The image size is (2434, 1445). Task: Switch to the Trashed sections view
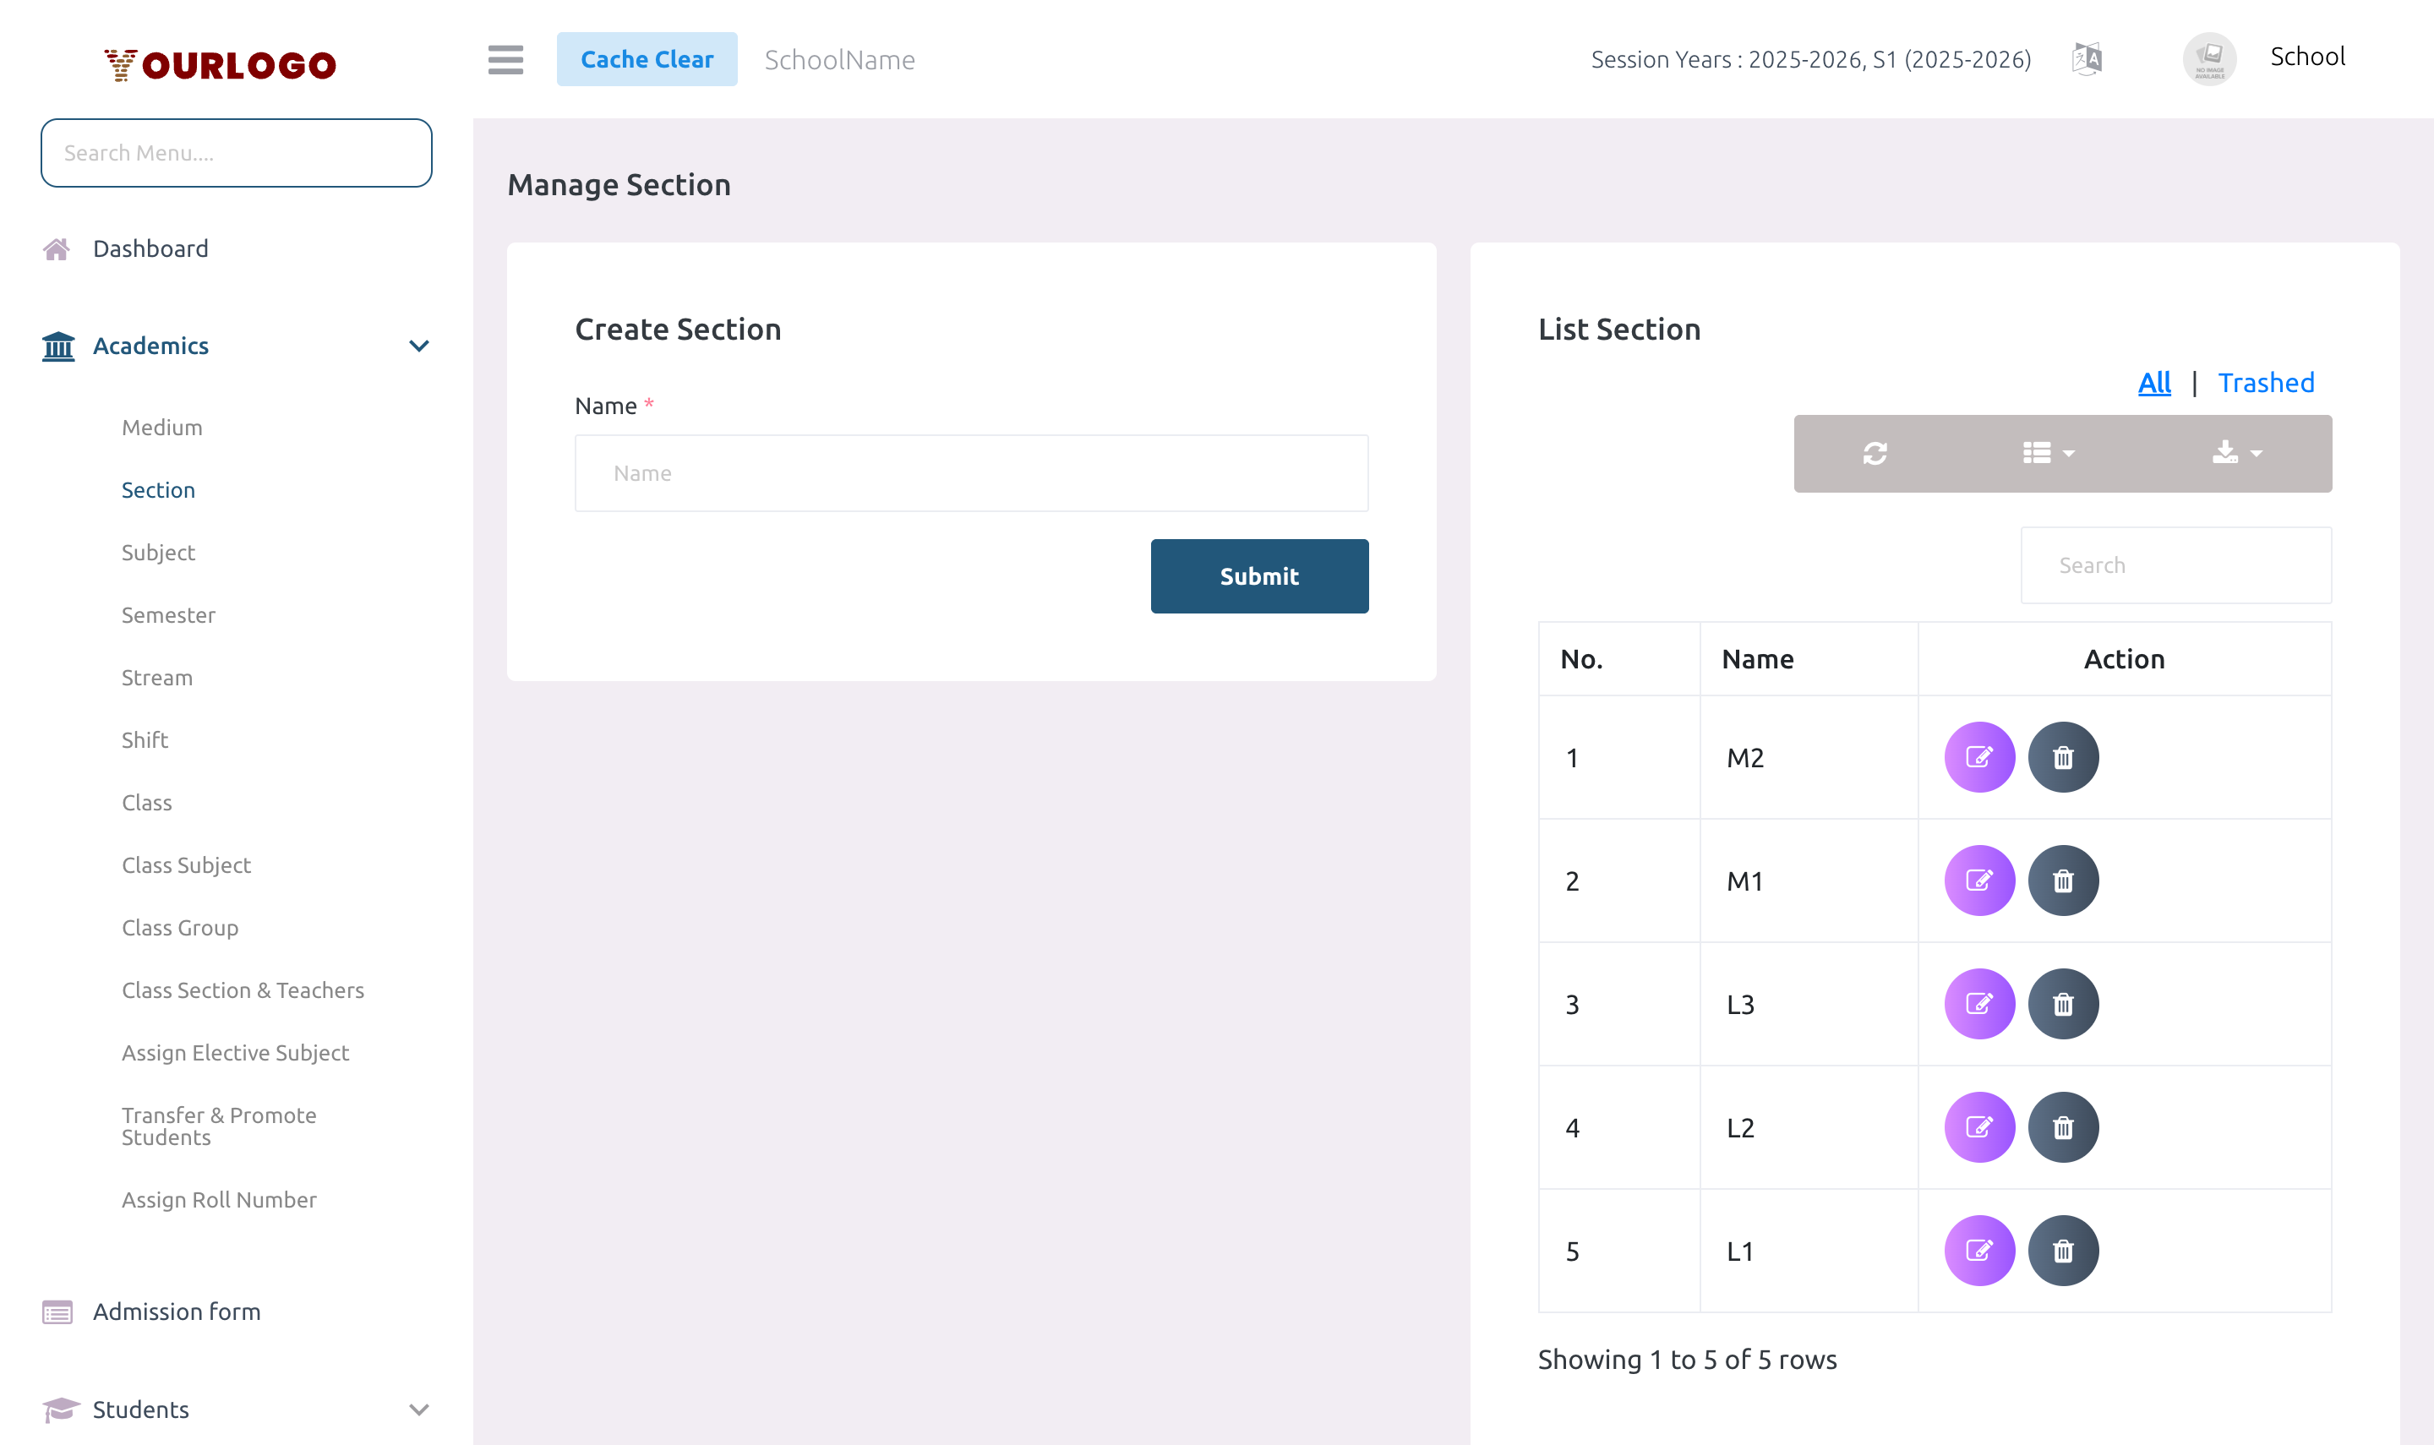pos(2267,383)
